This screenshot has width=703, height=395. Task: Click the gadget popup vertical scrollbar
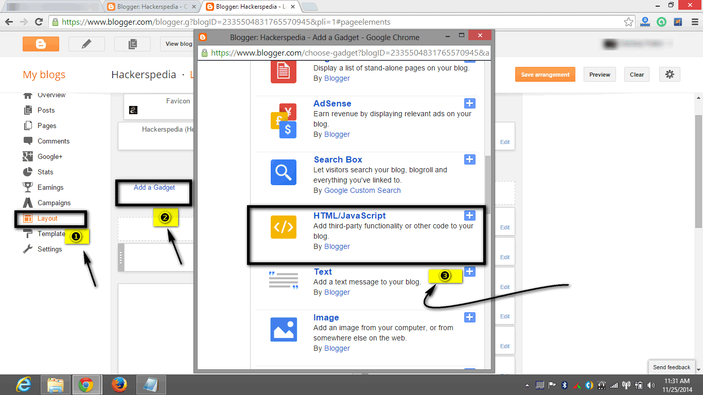click(488, 184)
